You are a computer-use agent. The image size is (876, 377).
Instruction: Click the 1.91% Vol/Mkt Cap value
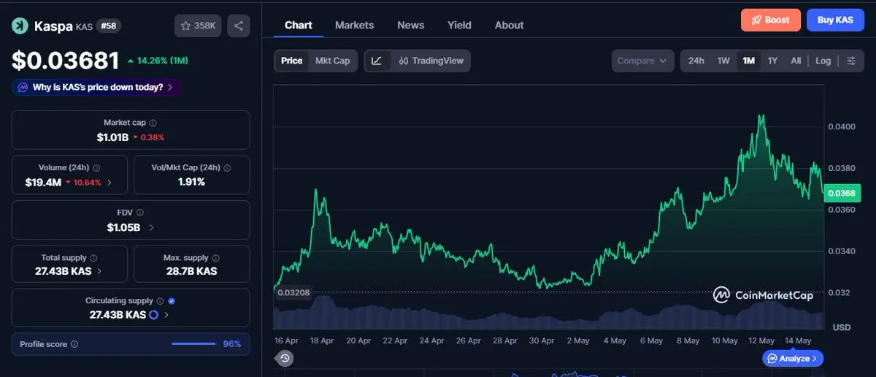(x=191, y=182)
